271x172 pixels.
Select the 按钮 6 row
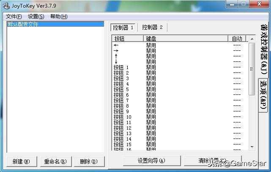click(x=180, y=95)
